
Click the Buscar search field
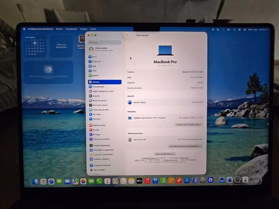click(105, 43)
